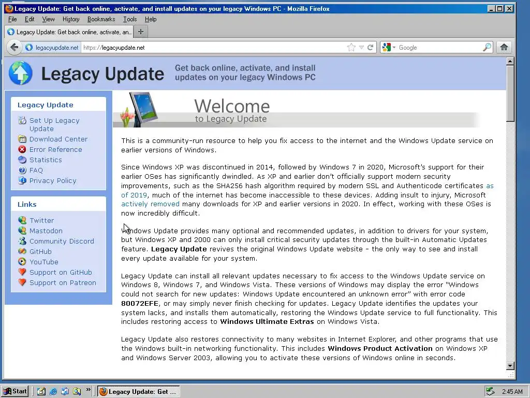Open the Error Reference link
This screenshot has width=530, height=398.
[x=56, y=149]
